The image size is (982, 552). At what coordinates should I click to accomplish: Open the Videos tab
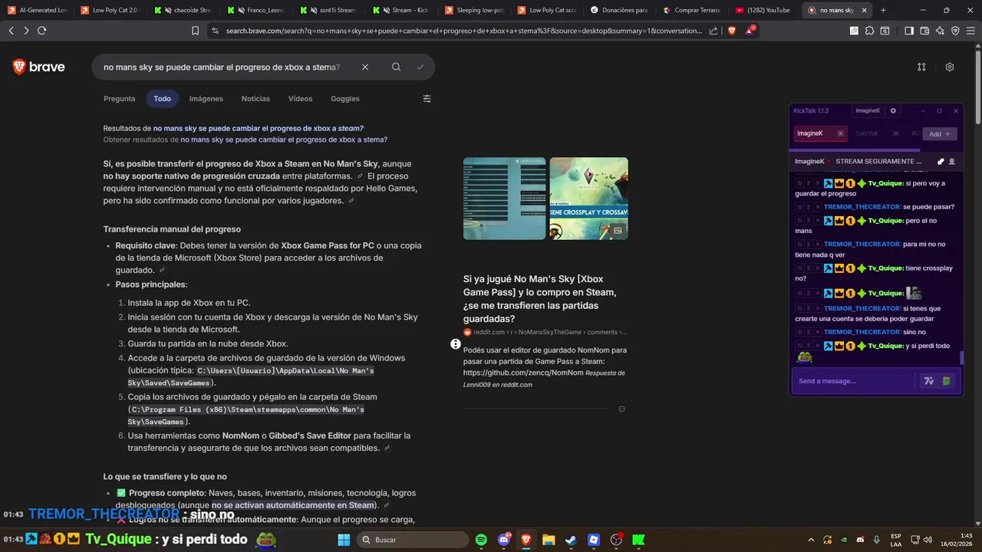coord(300,99)
